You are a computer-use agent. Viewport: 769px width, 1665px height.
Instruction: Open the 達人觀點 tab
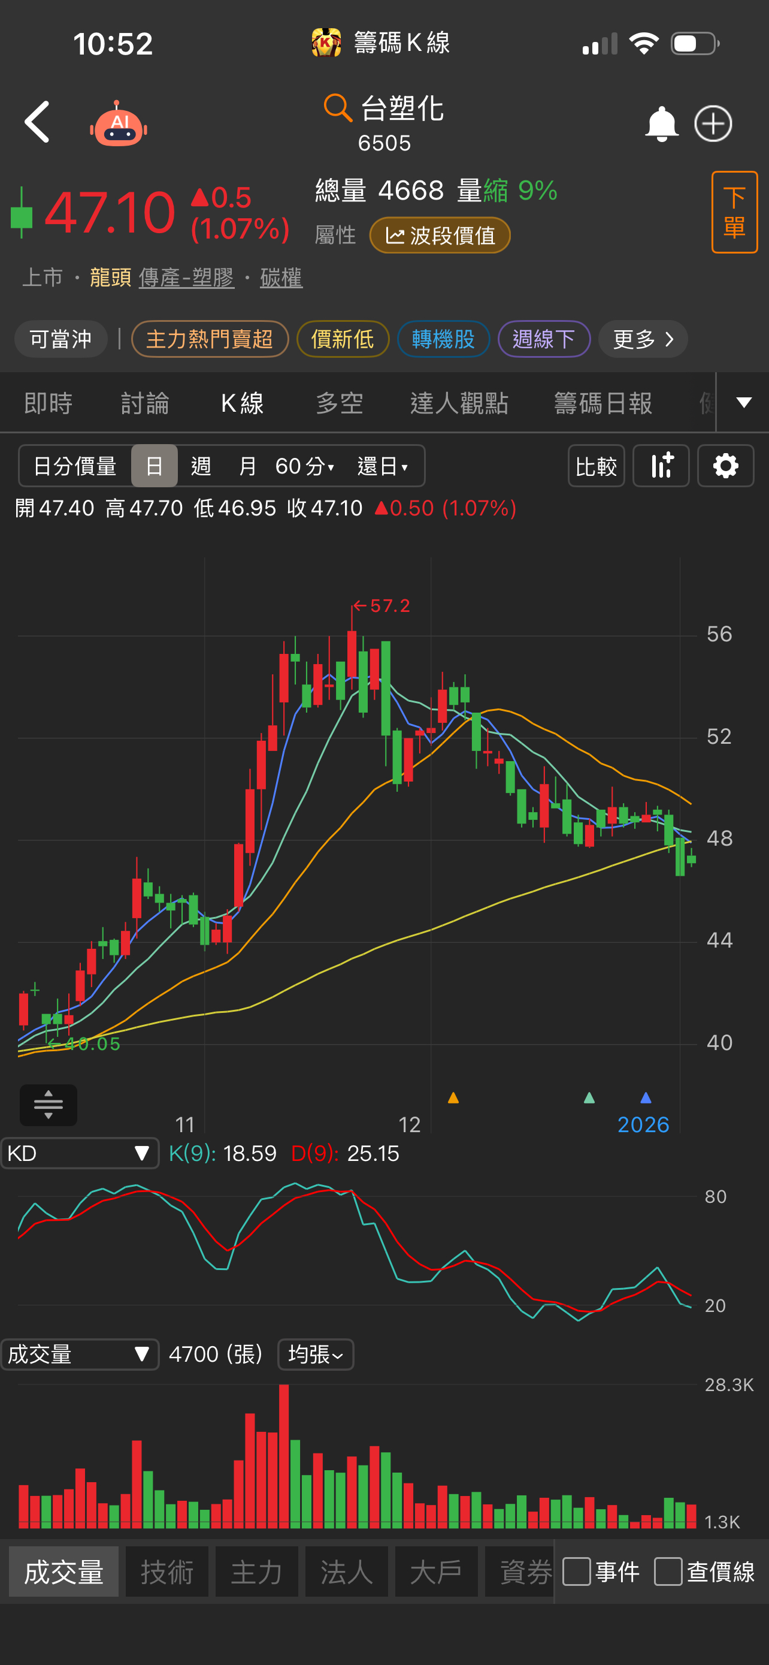tap(460, 403)
